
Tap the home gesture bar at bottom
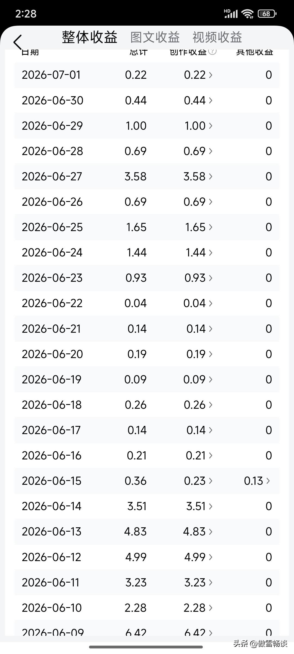[146, 647]
